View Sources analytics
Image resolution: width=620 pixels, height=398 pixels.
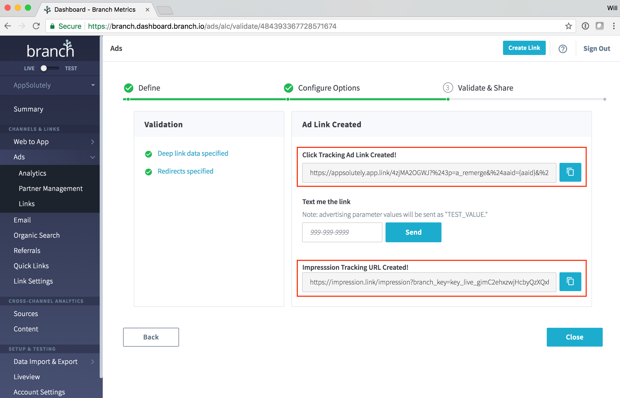(x=26, y=314)
